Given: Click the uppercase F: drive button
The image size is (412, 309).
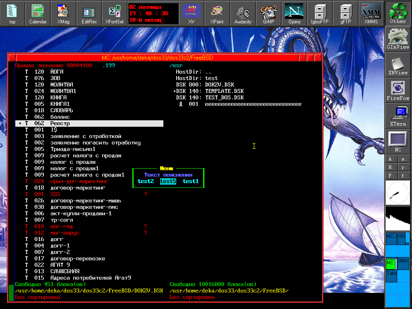Looking at the screenshot, I should 391,176.
